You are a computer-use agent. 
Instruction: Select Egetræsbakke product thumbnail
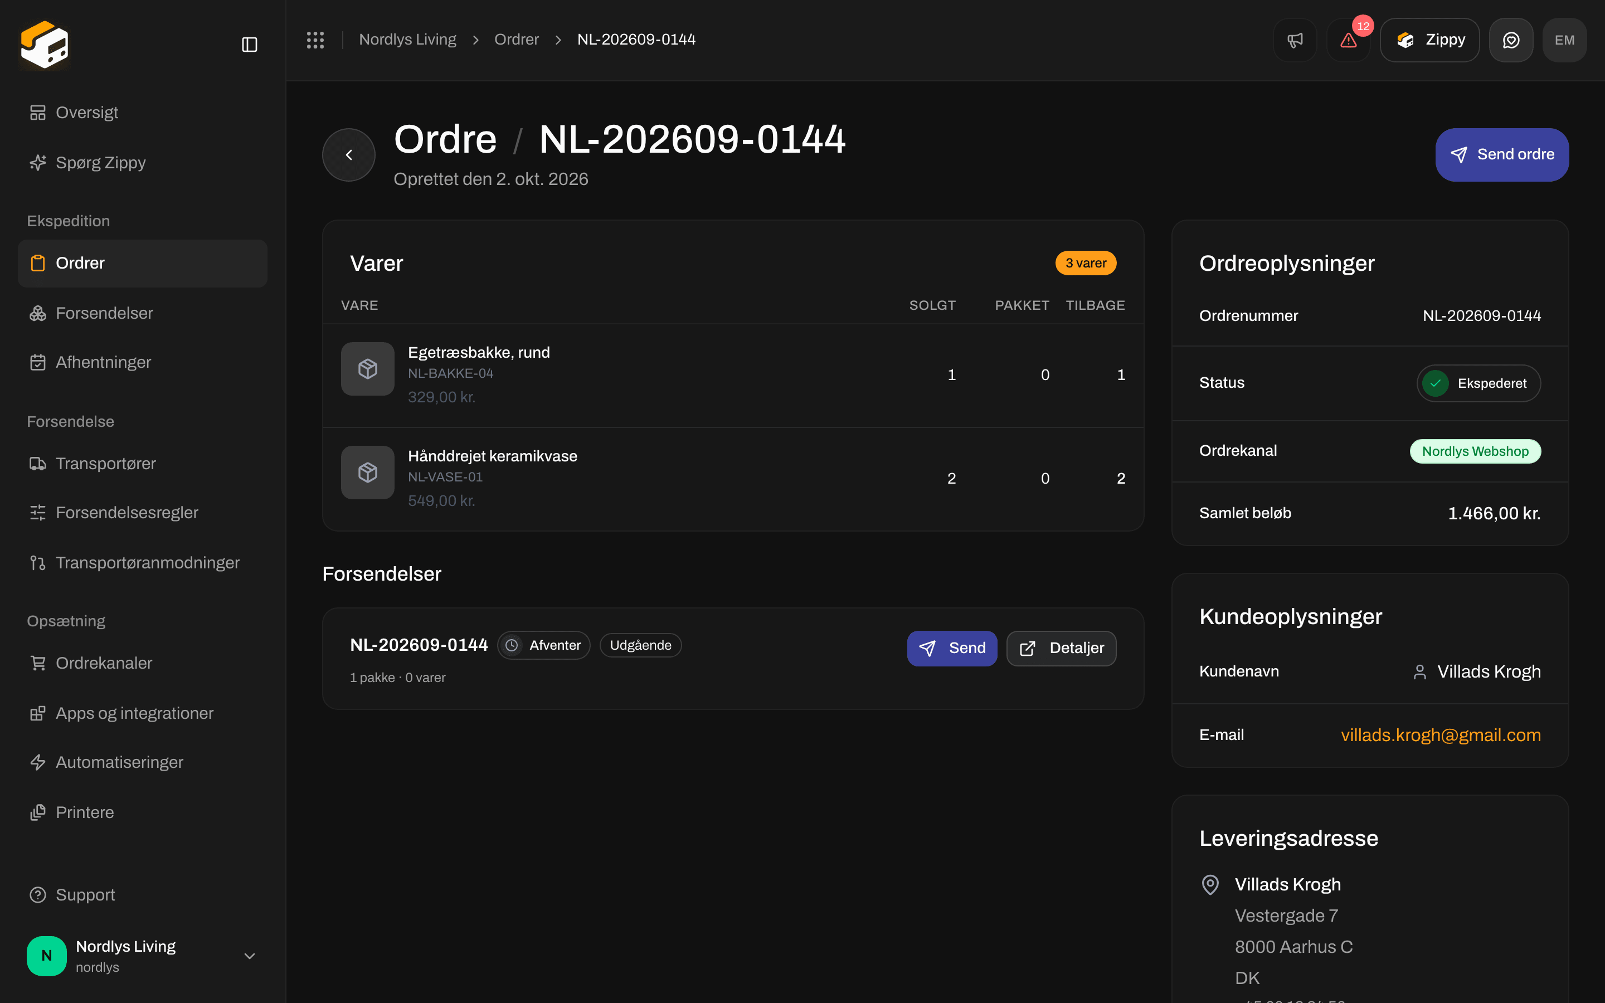367,369
